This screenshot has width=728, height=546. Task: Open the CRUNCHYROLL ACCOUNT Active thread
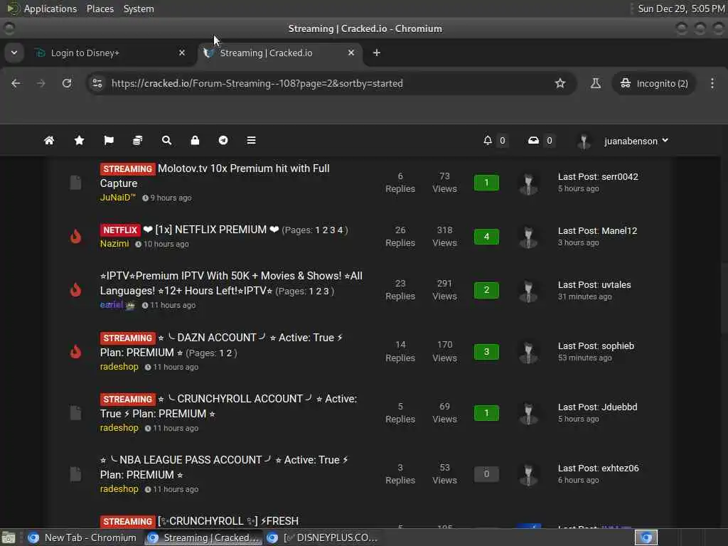coord(229,406)
